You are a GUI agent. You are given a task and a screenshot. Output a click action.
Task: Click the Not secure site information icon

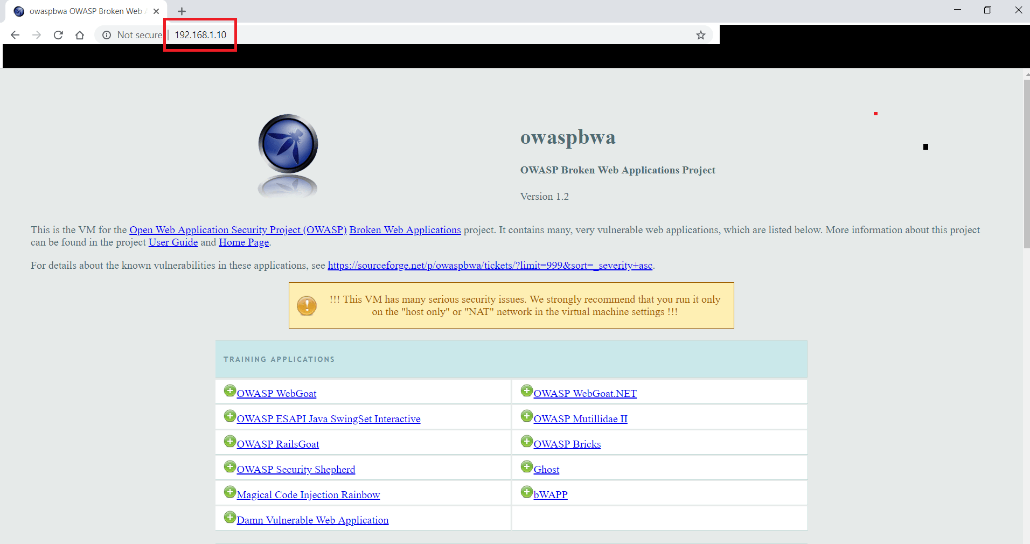(106, 34)
